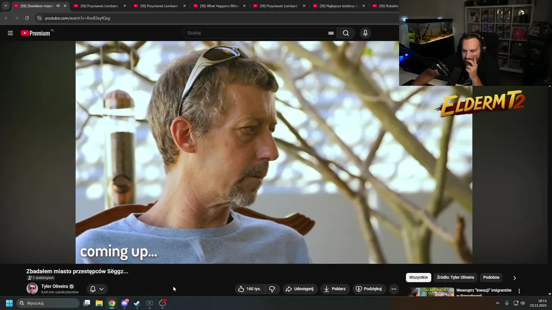
Task: Switch to the Najlepsze telefony tab
Action: point(339,6)
